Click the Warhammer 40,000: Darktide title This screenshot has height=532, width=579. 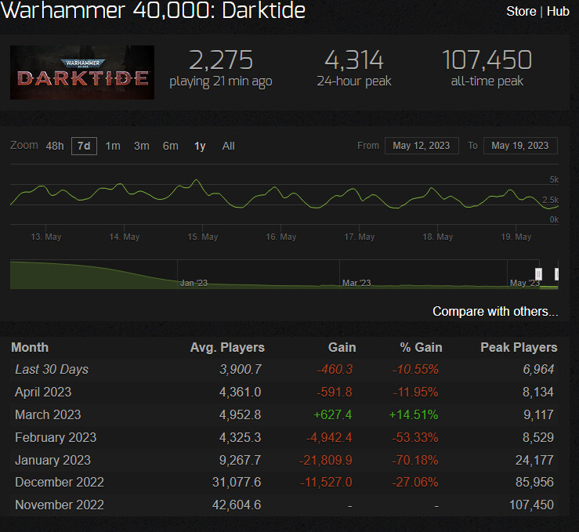(x=154, y=10)
